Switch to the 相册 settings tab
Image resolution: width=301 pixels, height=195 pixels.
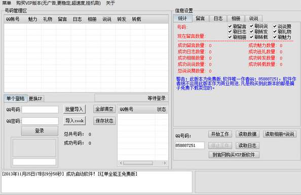tap(236, 19)
